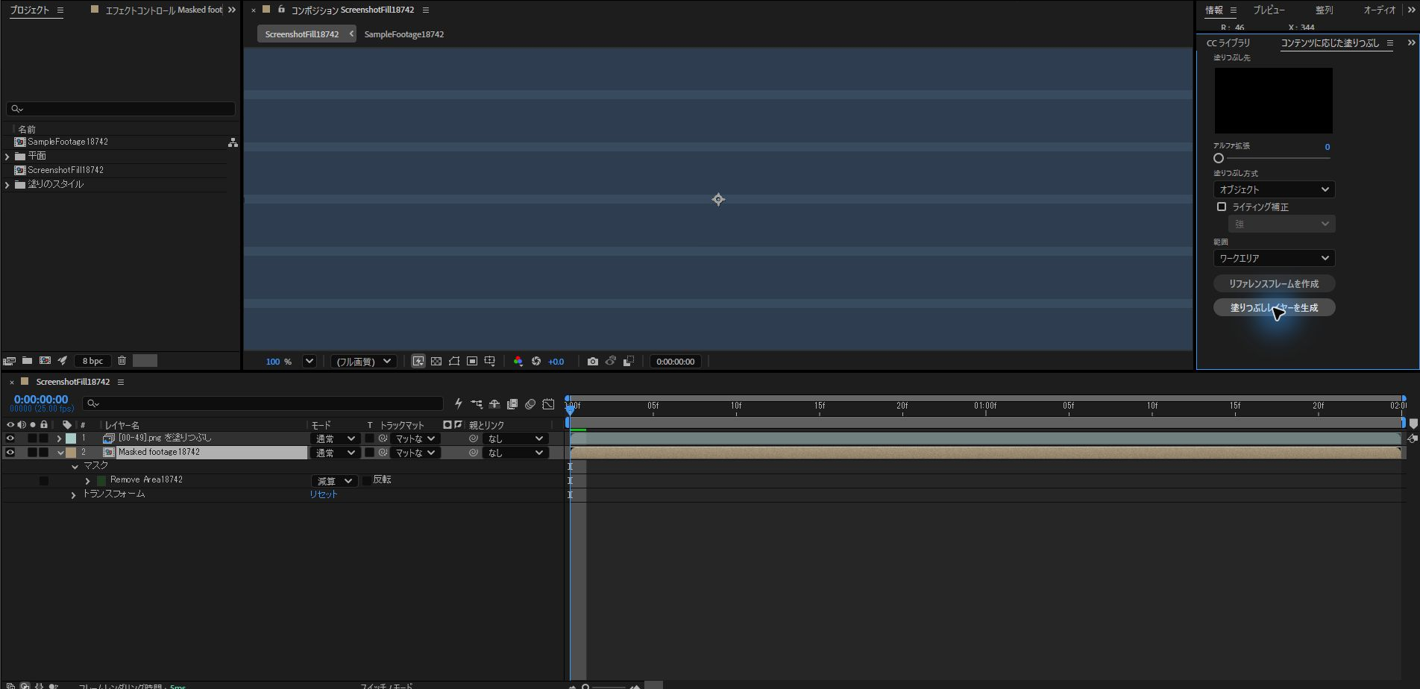
Task: Expand the トランスフォーム property group
Action: click(73, 495)
